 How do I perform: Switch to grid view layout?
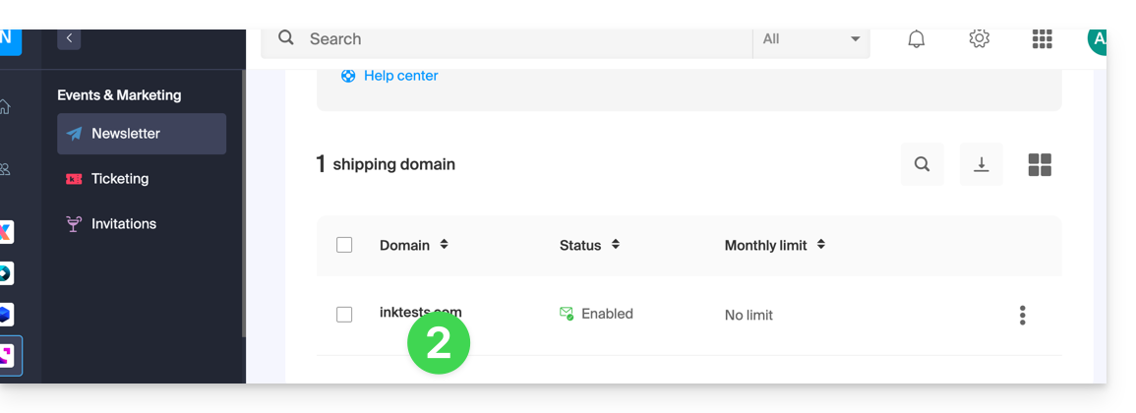point(1040,165)
